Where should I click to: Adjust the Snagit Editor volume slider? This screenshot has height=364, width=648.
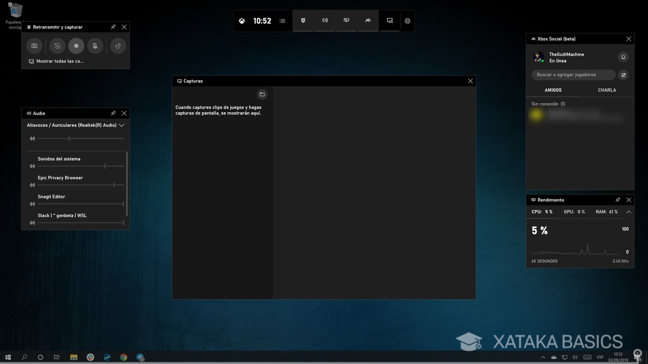pyautogui.click(x=122, y=204)
